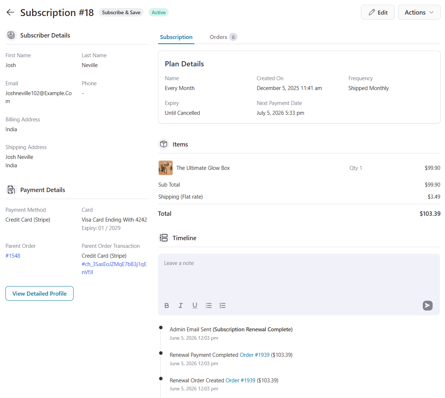
Task: Click 'Until Cancelled' expiry value
Action: coord(182,113)
